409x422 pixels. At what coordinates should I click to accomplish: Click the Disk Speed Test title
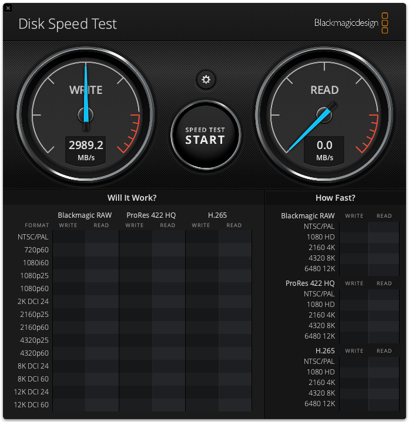(x=68, y=24)
